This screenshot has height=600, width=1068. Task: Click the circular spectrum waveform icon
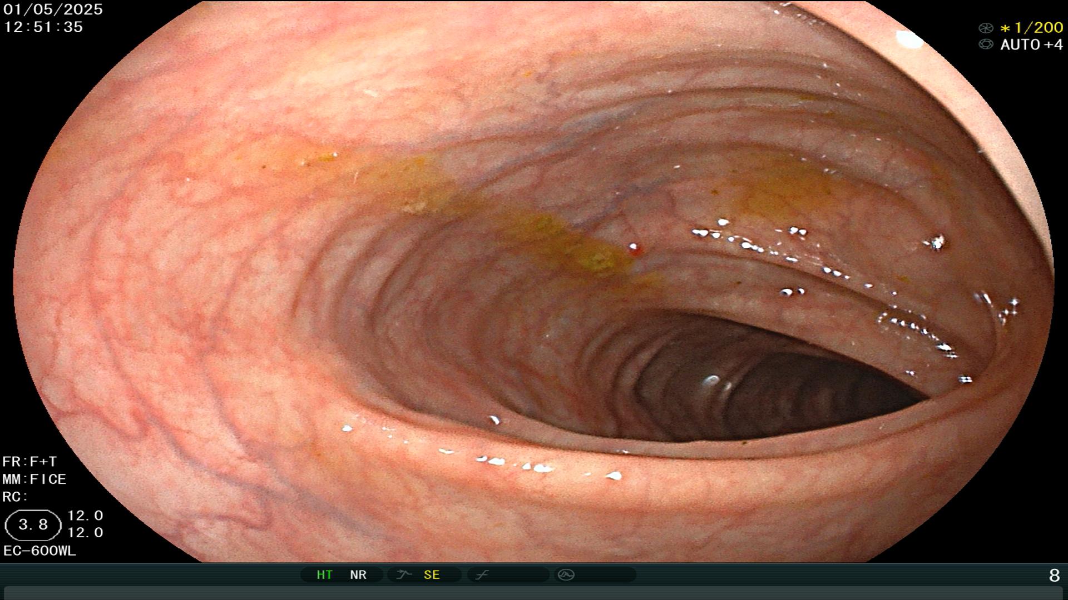[566, 575]
